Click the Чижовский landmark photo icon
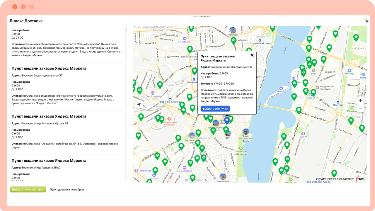 223,177
